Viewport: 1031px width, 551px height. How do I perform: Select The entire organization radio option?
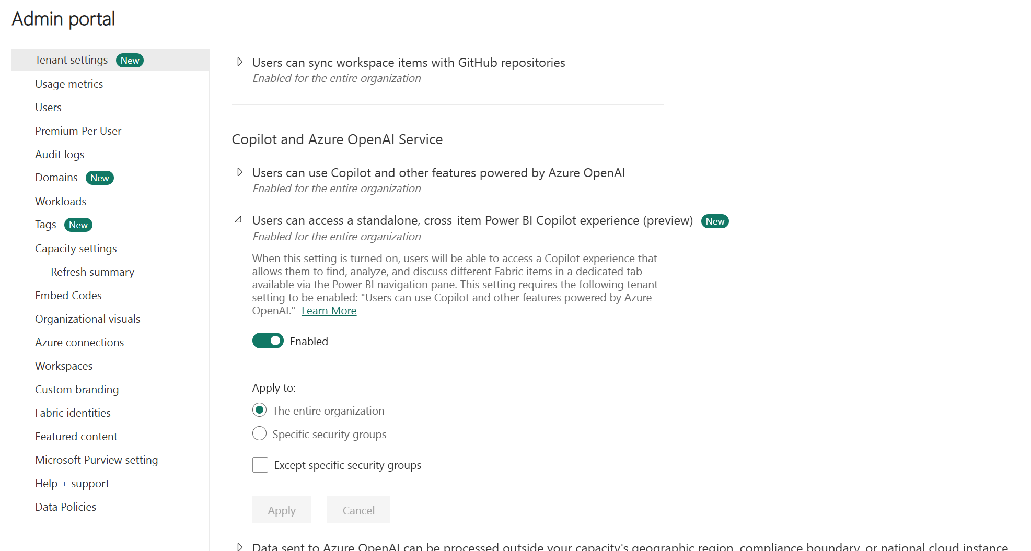pos(259,411)
